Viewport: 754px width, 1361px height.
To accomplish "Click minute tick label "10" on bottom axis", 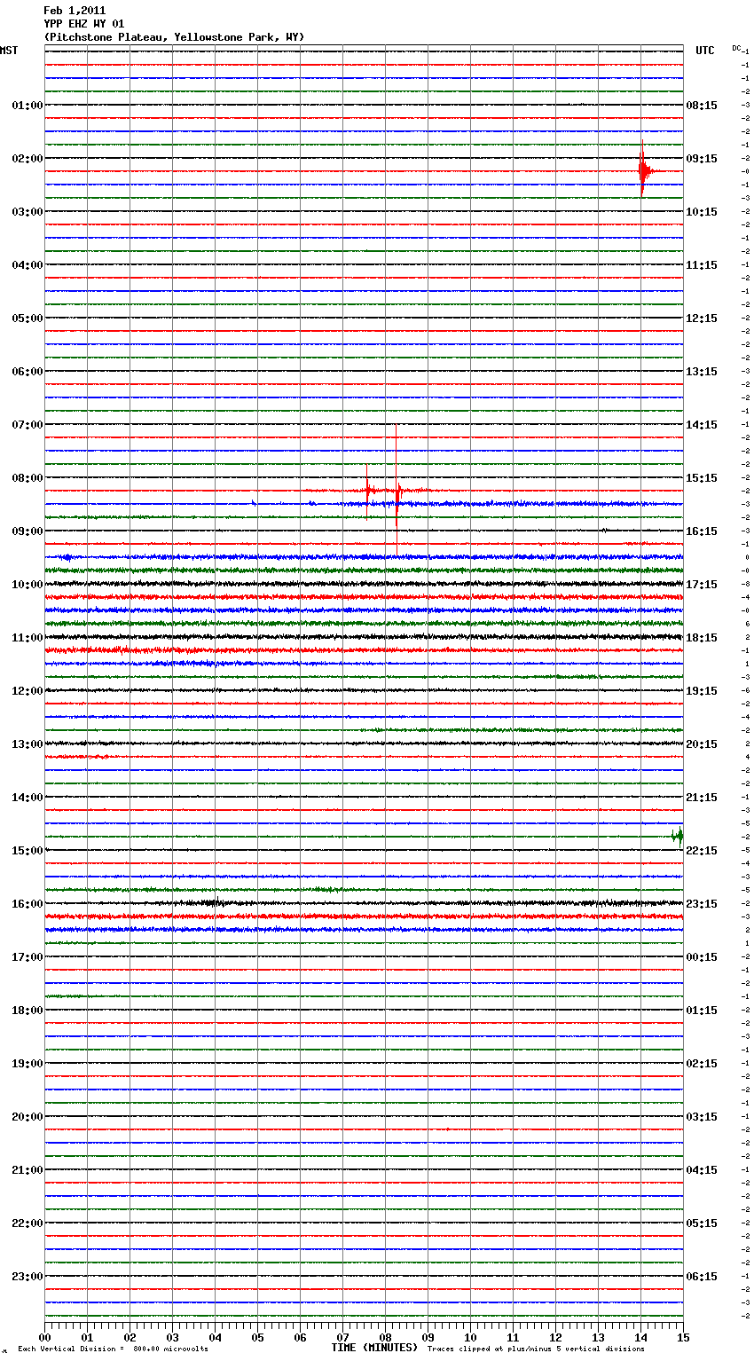I will pyautogui.click(x=470, y=1337).
